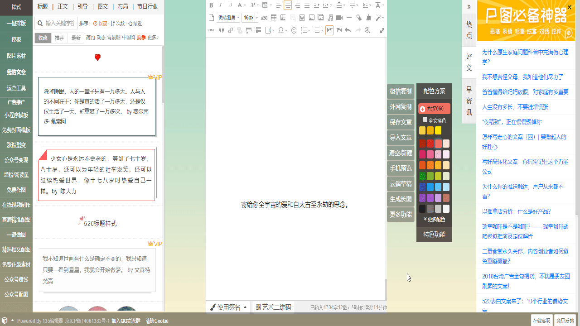Expand the 更多配色 color options
580x326 pixels.
[434, 219]
